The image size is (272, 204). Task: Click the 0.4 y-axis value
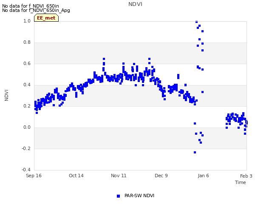[x=27, y=85]
